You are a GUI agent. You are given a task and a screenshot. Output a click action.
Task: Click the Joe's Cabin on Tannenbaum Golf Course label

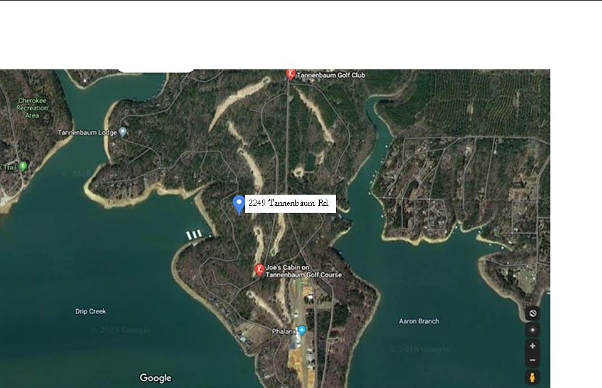tap(304, 271)
